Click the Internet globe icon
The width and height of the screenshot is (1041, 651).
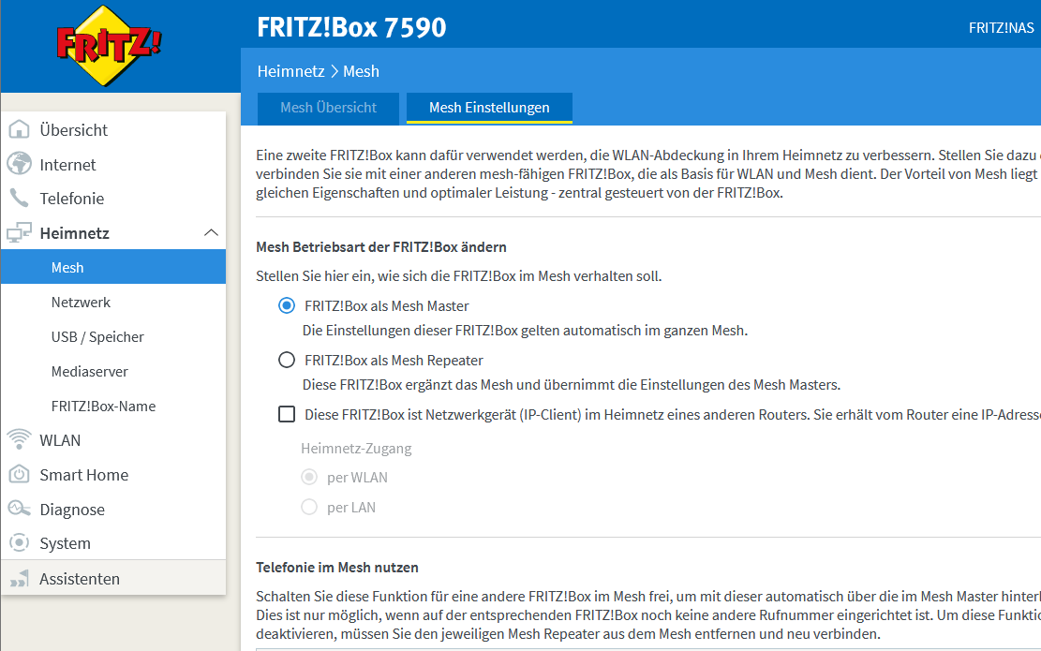point(20,164)
